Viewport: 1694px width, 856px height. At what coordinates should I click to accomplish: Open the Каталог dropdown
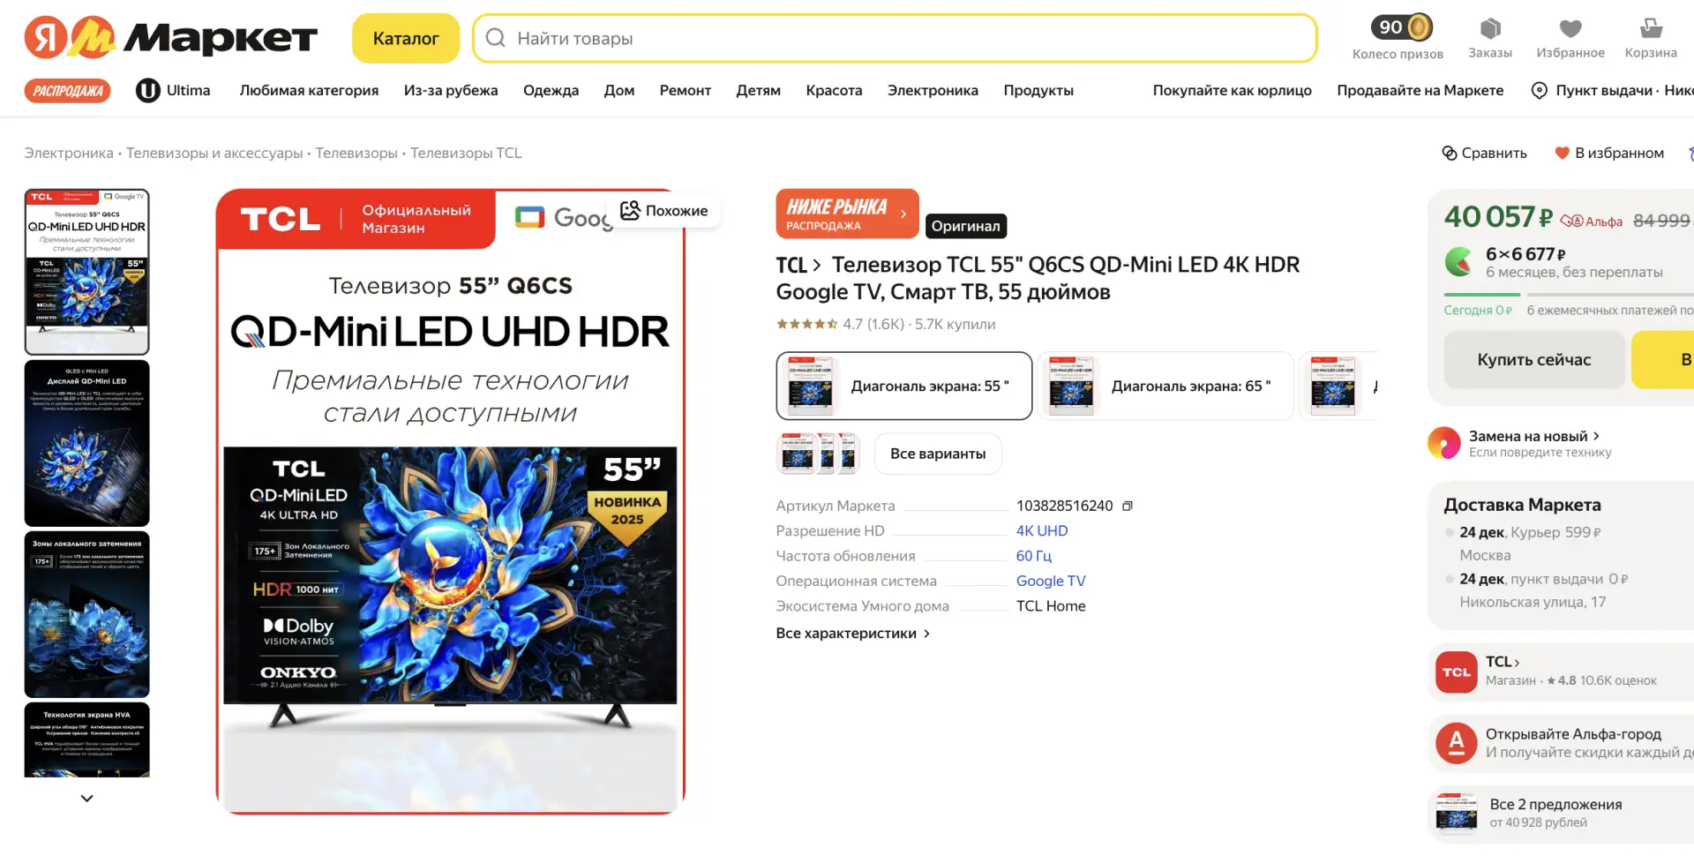pos(406,38)
